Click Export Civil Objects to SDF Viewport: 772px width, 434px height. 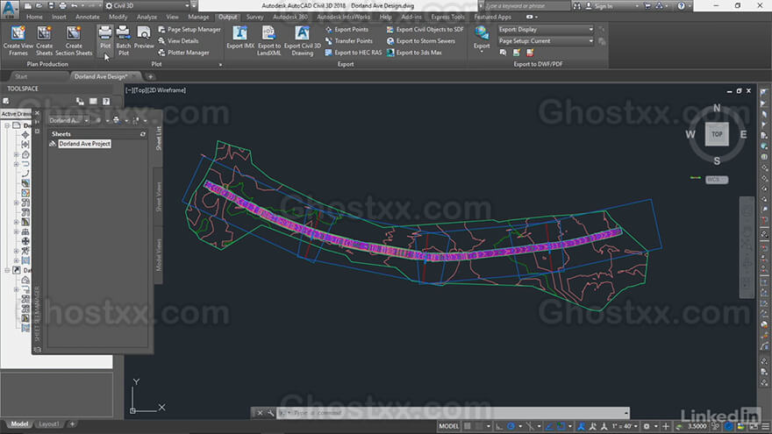(x=425, y=30)
